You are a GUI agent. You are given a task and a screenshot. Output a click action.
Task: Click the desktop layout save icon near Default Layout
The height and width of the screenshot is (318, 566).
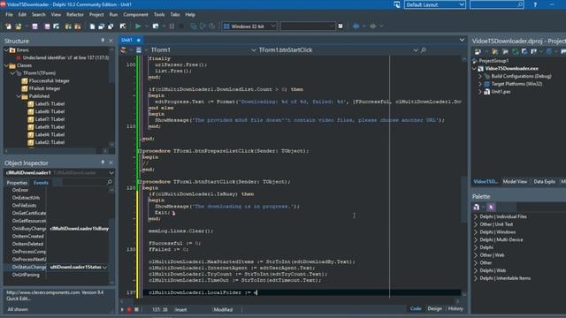pyautogui.click(x=397, y=4)
